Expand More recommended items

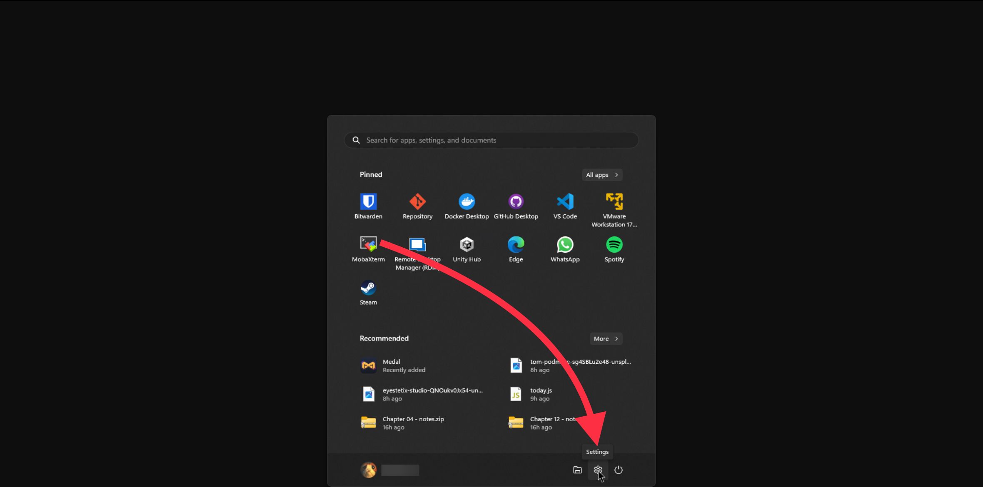pos(606,338)
